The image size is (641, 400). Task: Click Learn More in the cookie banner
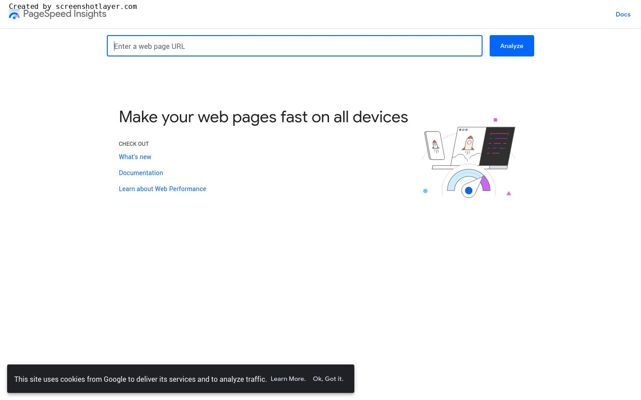point(288,379)
